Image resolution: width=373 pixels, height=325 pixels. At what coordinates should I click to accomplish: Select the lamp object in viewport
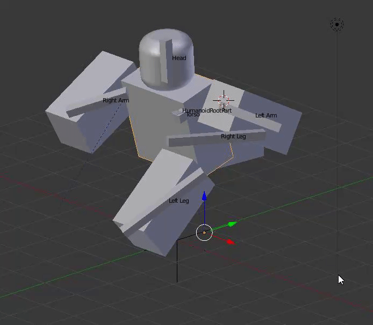coord(337,24)
